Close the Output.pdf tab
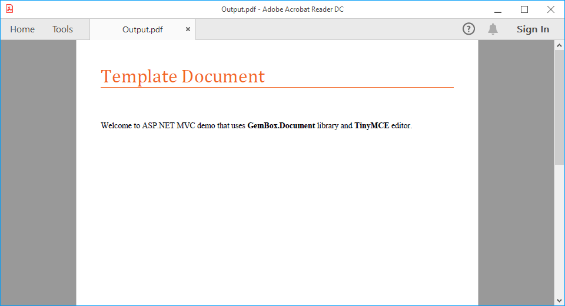 (188, 29)
